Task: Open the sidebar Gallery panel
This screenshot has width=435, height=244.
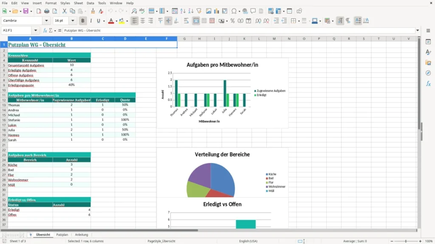Action: tap(428, 63)
